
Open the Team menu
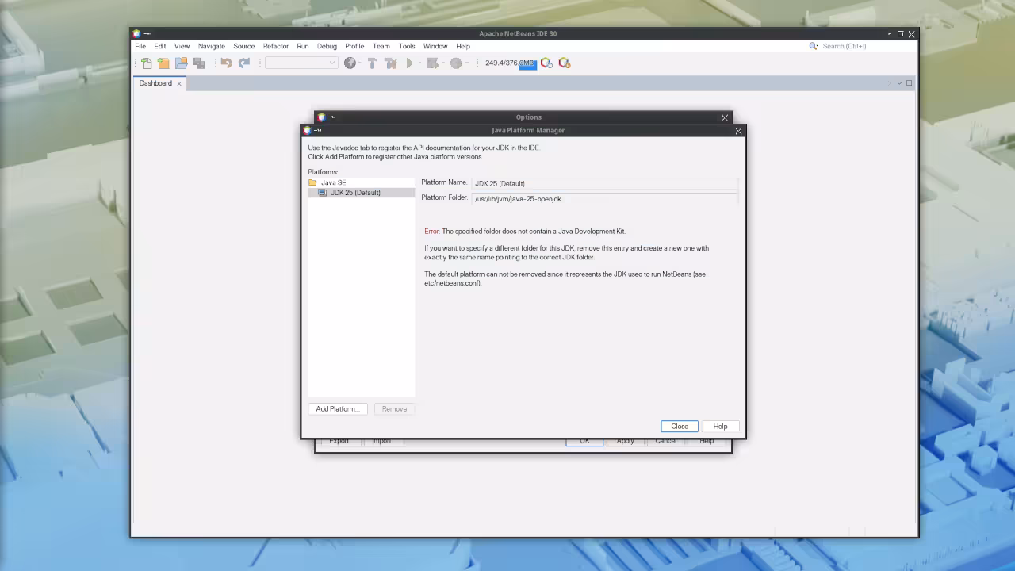[x=381, y=46]
